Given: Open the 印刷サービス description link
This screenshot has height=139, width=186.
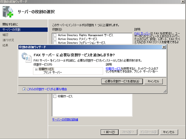Looking at the screenshot, I should point(113,68).
